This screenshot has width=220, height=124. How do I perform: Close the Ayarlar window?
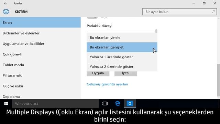tap(214, 3)
